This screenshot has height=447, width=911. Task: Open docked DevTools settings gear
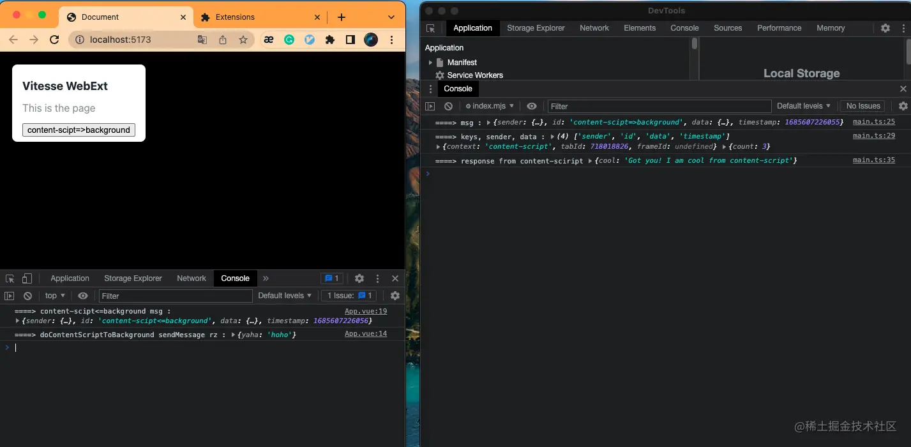[359, 278]
